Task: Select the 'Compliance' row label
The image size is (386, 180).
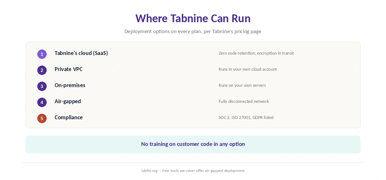Action: pos(69,117)
